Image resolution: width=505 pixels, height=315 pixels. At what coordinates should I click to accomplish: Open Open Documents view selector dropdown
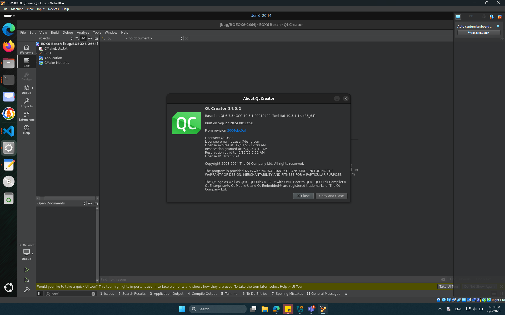tap(61, 203)
